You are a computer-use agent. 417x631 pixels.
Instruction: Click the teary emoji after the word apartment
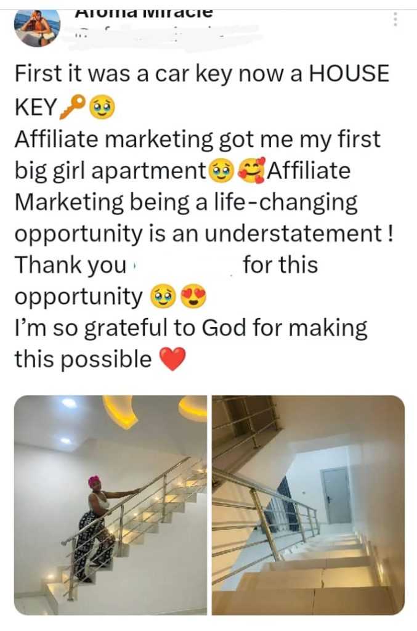coord(220,170)
